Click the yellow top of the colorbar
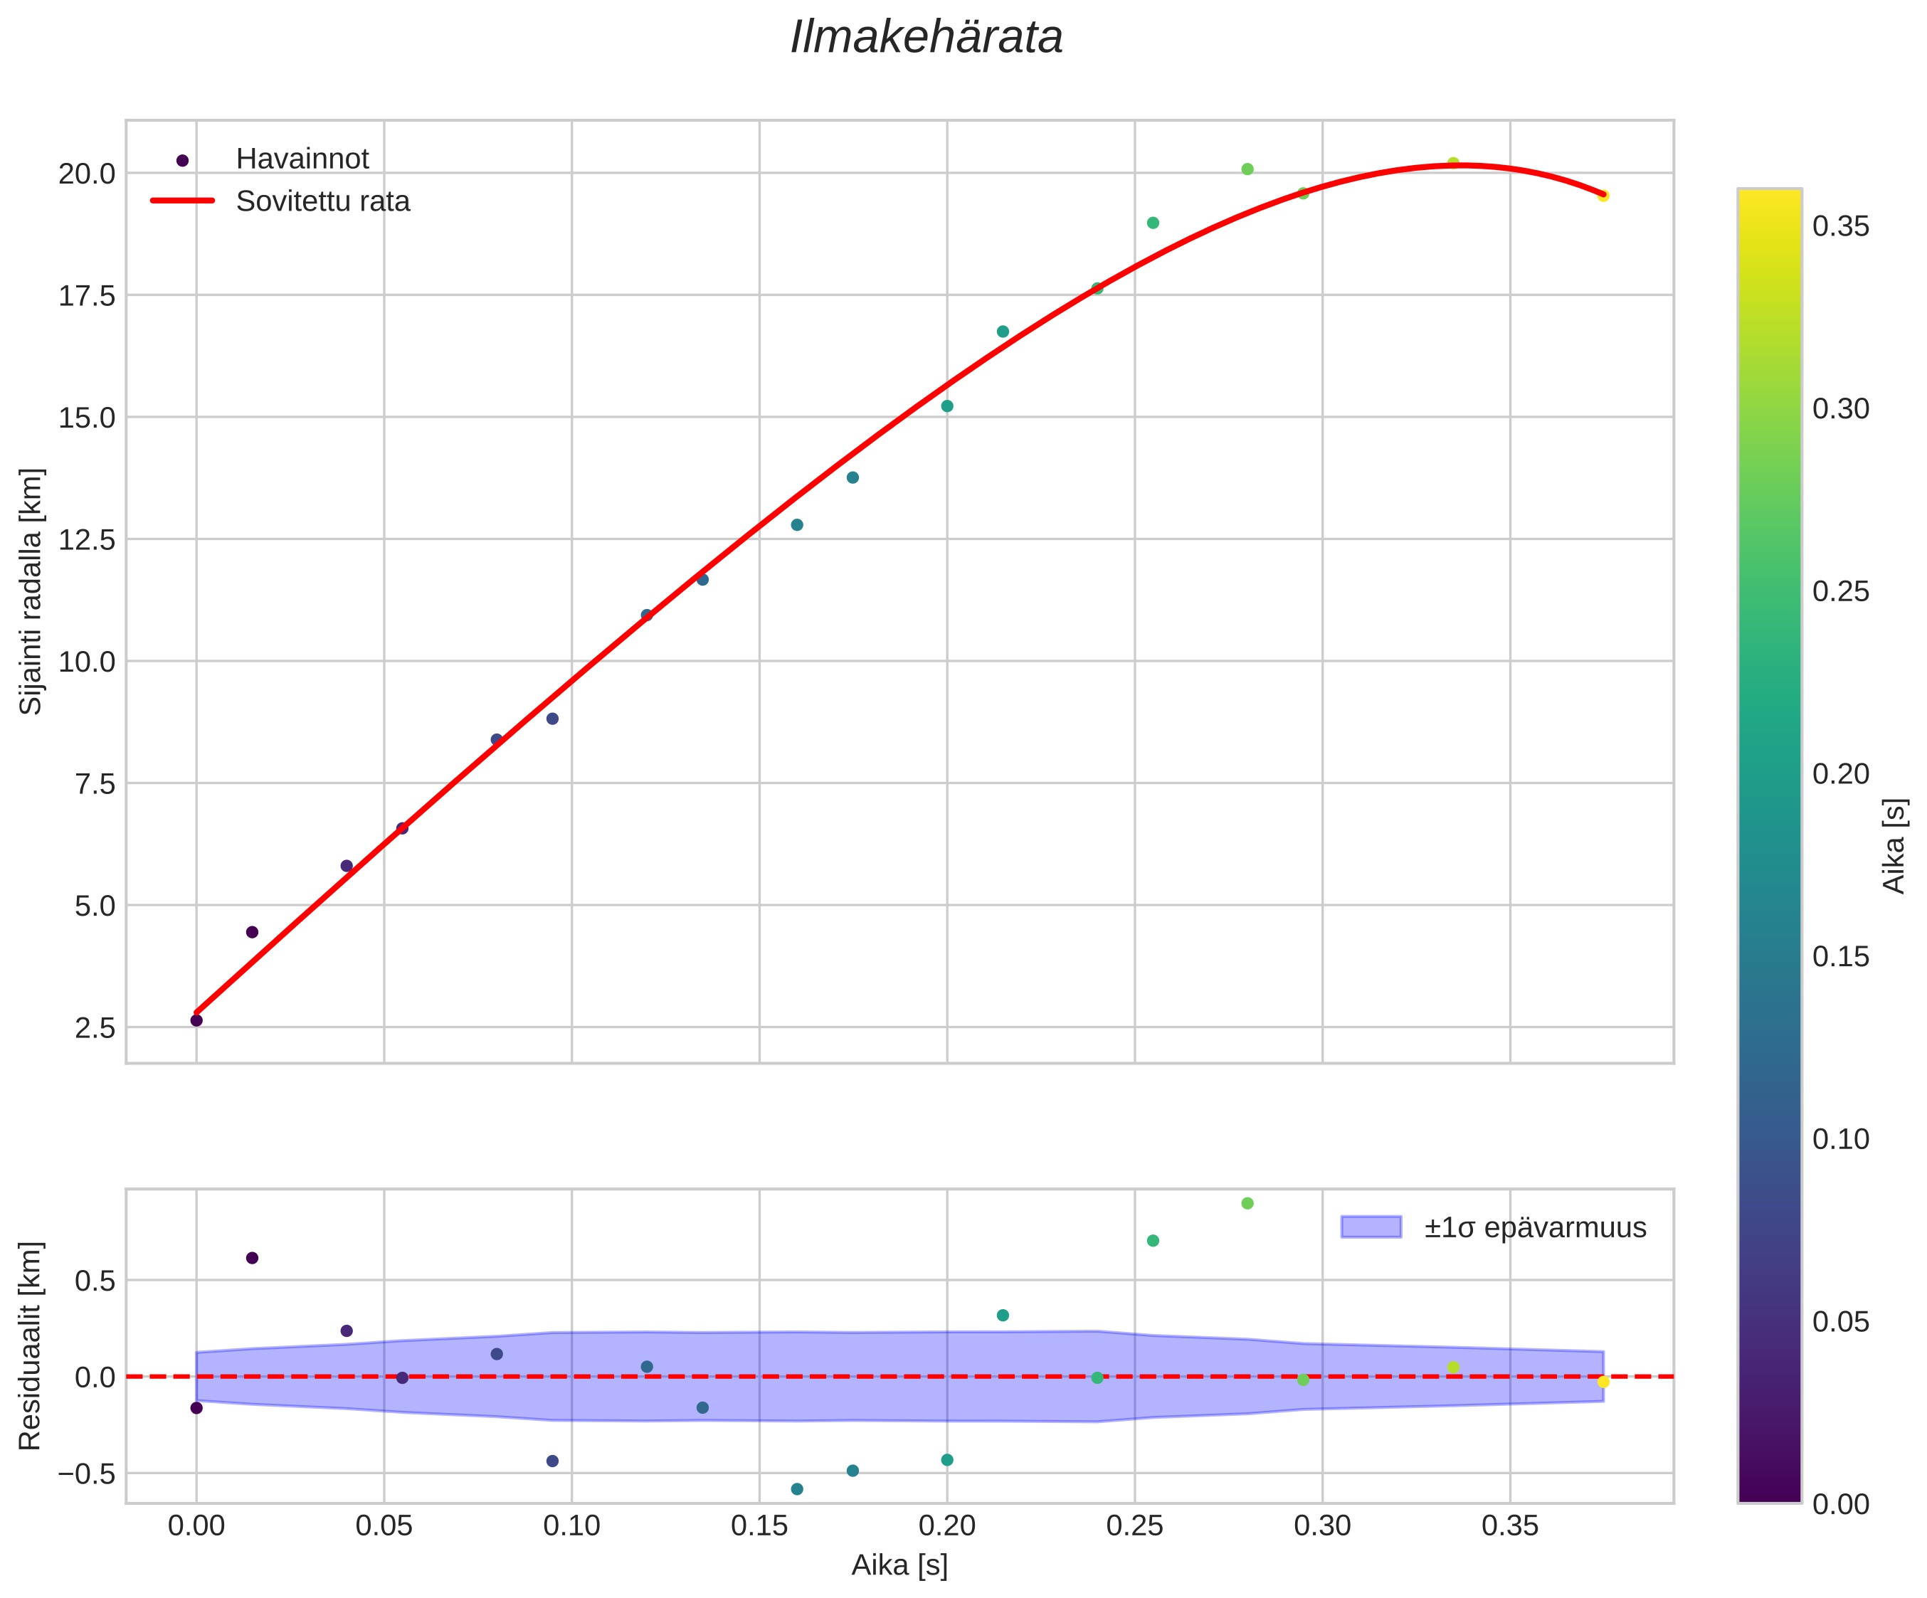 [1769, 197]
